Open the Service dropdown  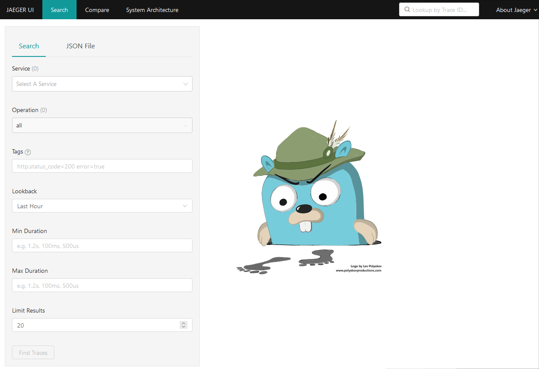(x=102, y=84)
